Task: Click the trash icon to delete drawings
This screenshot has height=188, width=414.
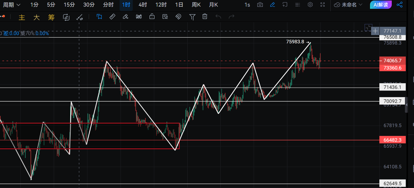Action: coord(205,17)
